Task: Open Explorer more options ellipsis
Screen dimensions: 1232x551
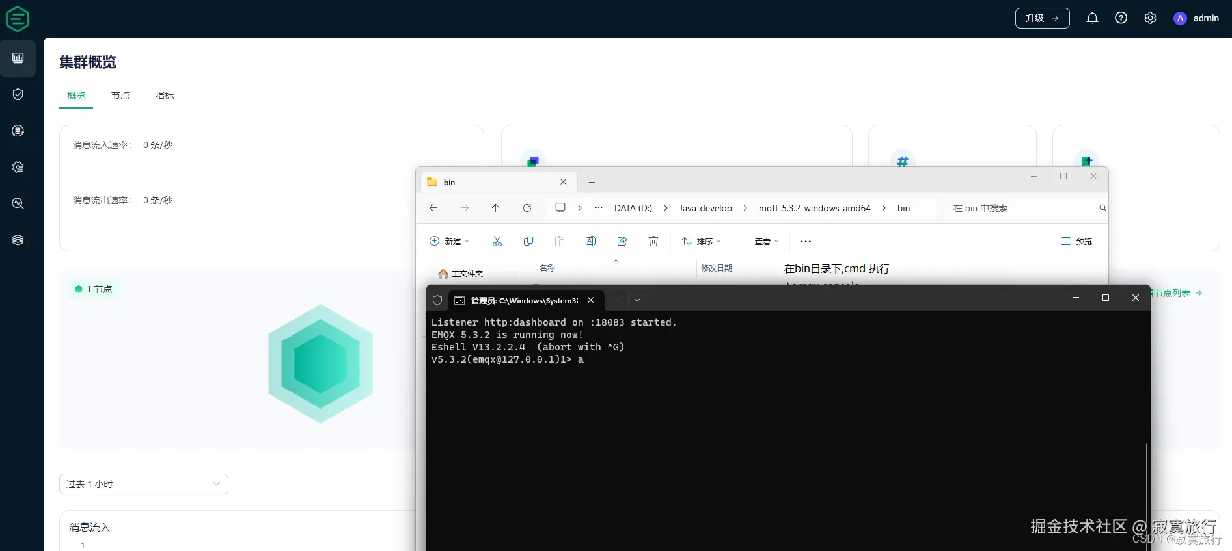Action: pos(806,241)
